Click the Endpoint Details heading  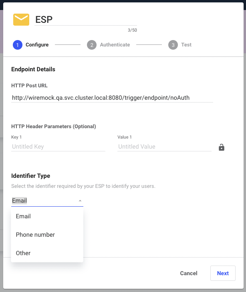coord(33,69)
